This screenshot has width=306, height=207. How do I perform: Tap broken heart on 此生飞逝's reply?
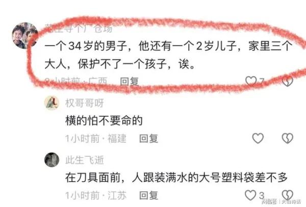point(288,195)
